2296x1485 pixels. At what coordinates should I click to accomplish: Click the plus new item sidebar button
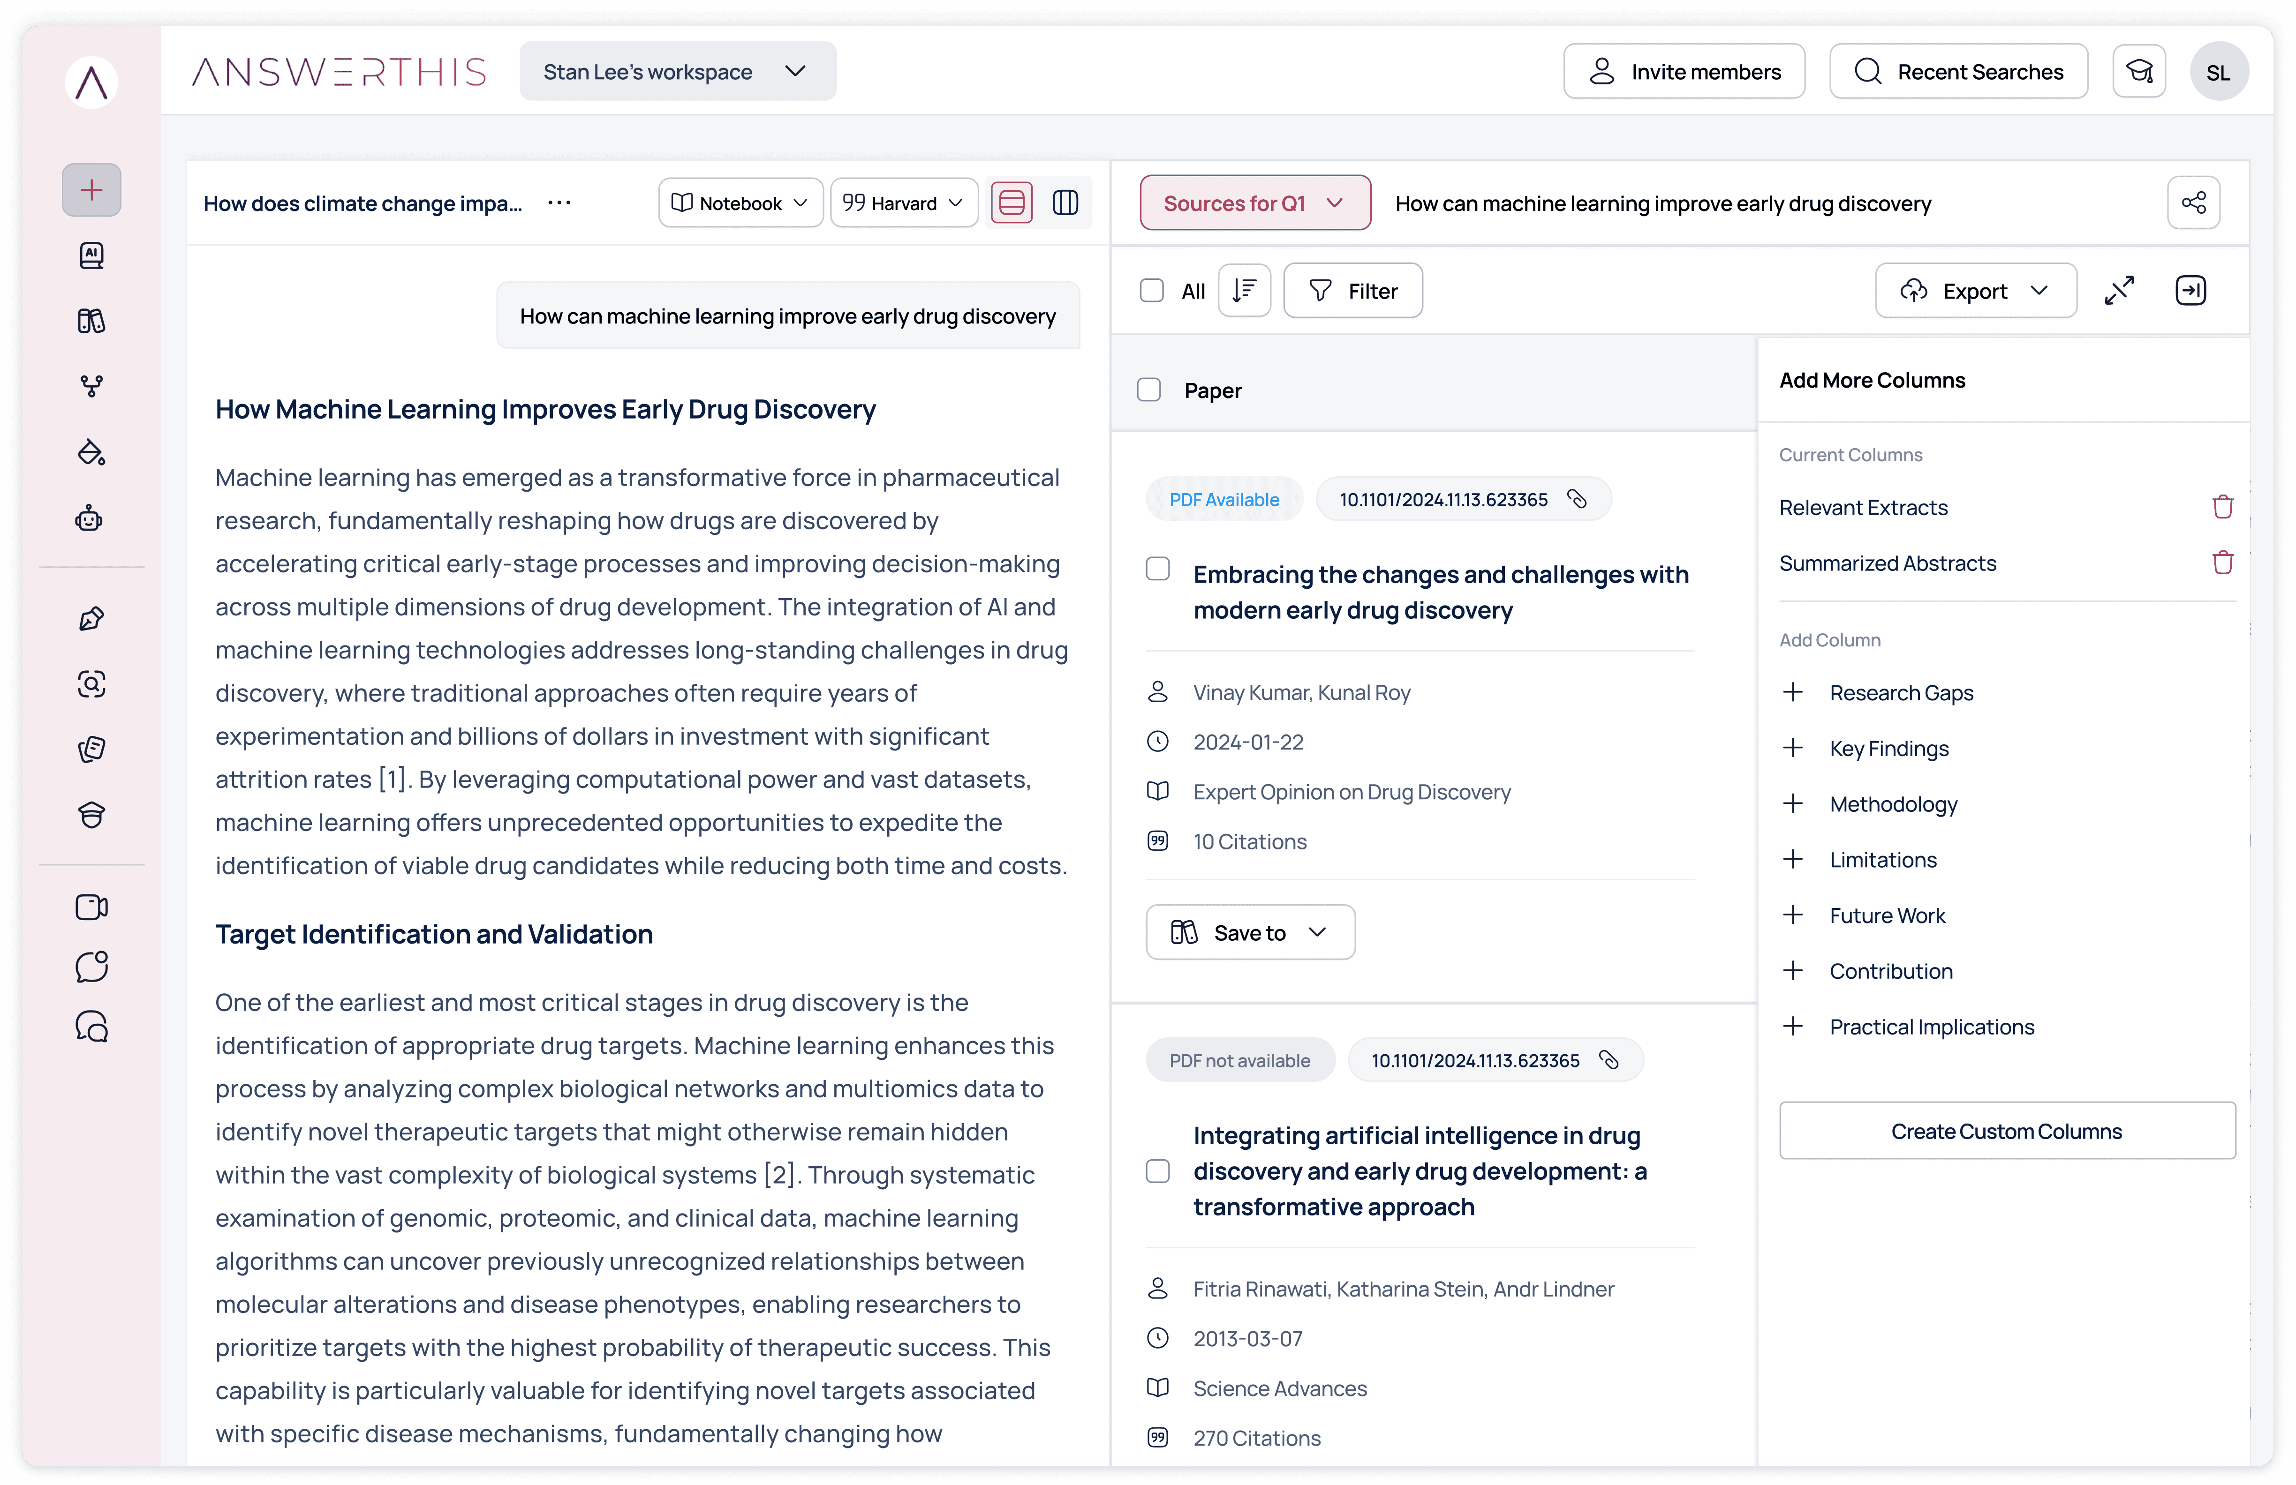click(91, 190)
